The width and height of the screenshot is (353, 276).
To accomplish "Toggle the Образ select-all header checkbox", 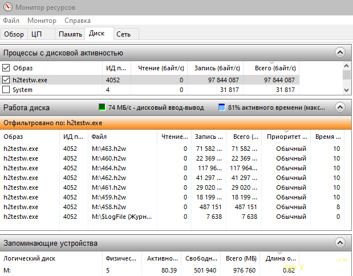I will [x=6, y=68].
